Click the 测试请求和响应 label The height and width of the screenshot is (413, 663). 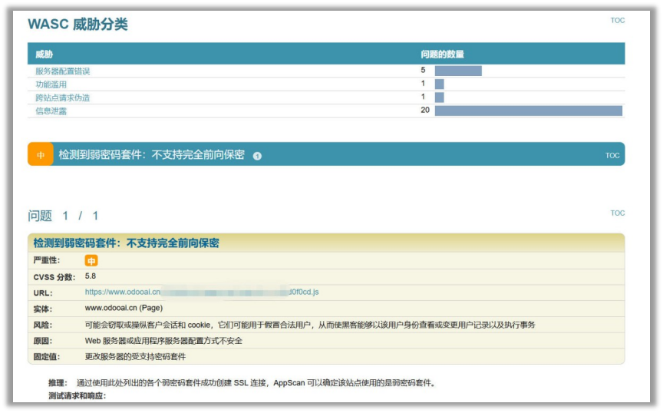coord(77,396)
